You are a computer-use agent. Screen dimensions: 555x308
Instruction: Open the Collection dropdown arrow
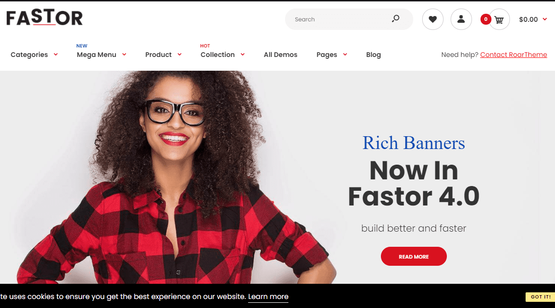click(242, 55)
